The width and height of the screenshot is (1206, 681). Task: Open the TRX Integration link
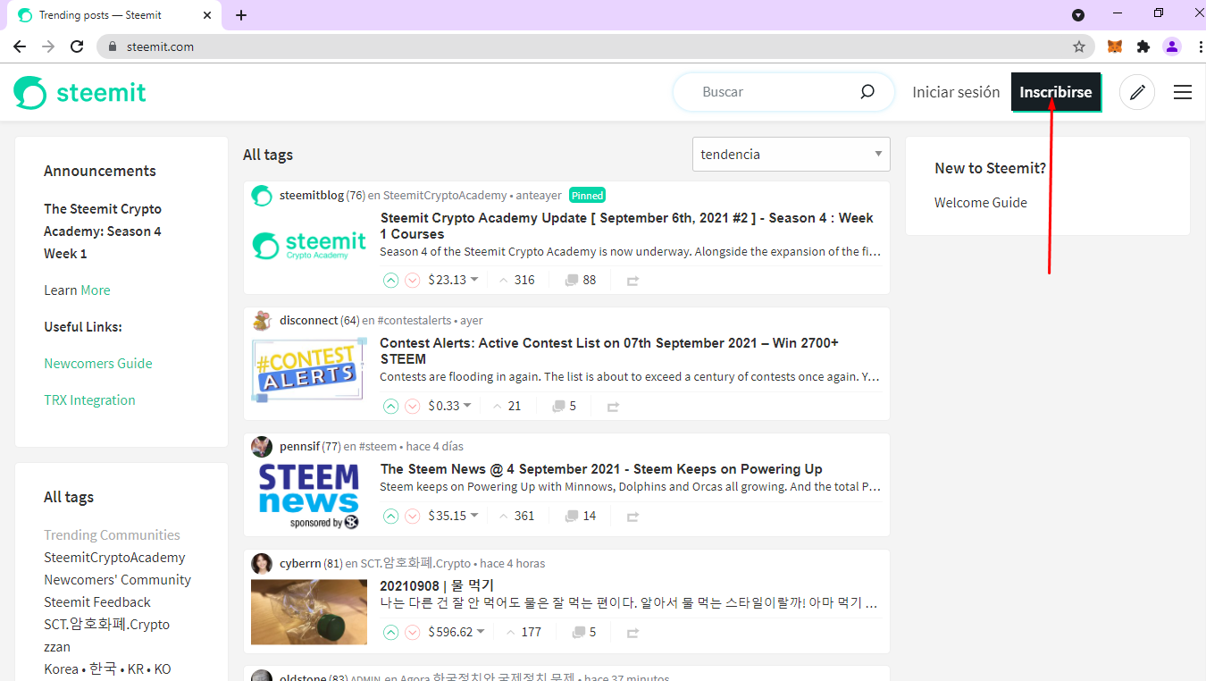pyautogui.click(x=89, y=400)
